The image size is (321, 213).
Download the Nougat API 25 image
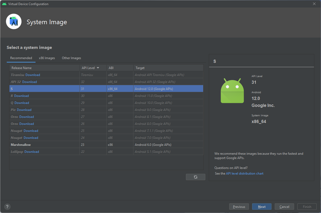(31, 131)
